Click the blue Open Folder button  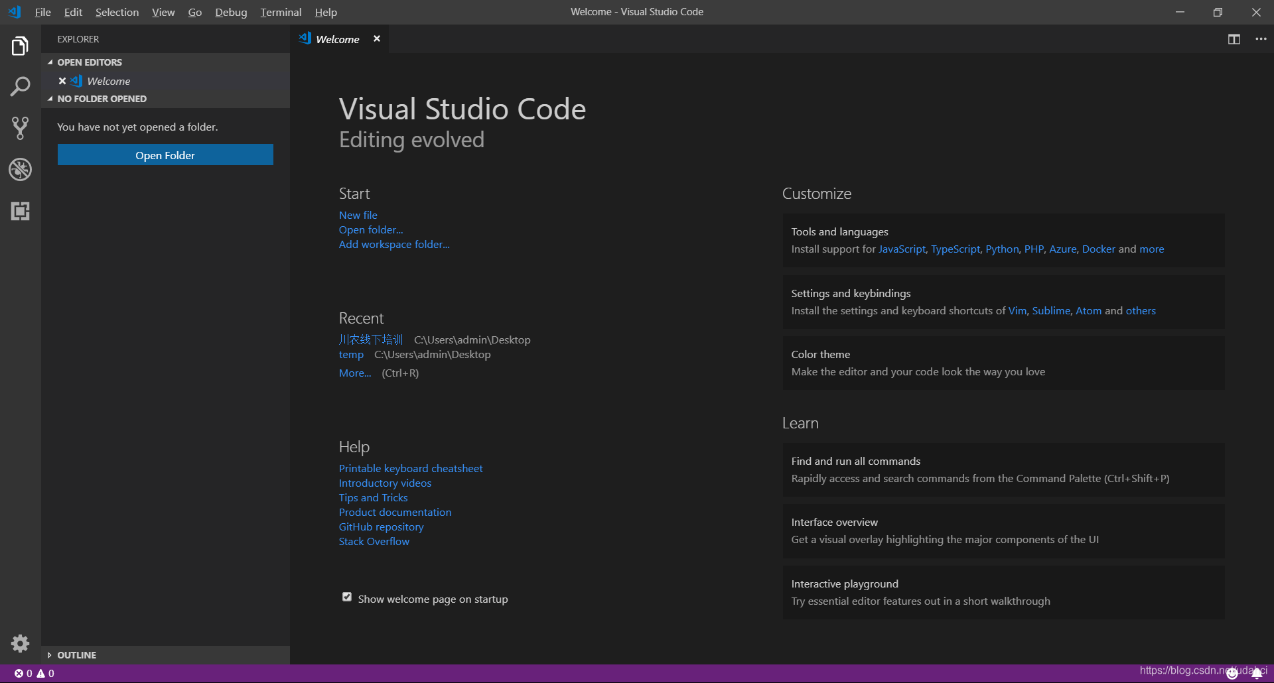click(165, 155)
